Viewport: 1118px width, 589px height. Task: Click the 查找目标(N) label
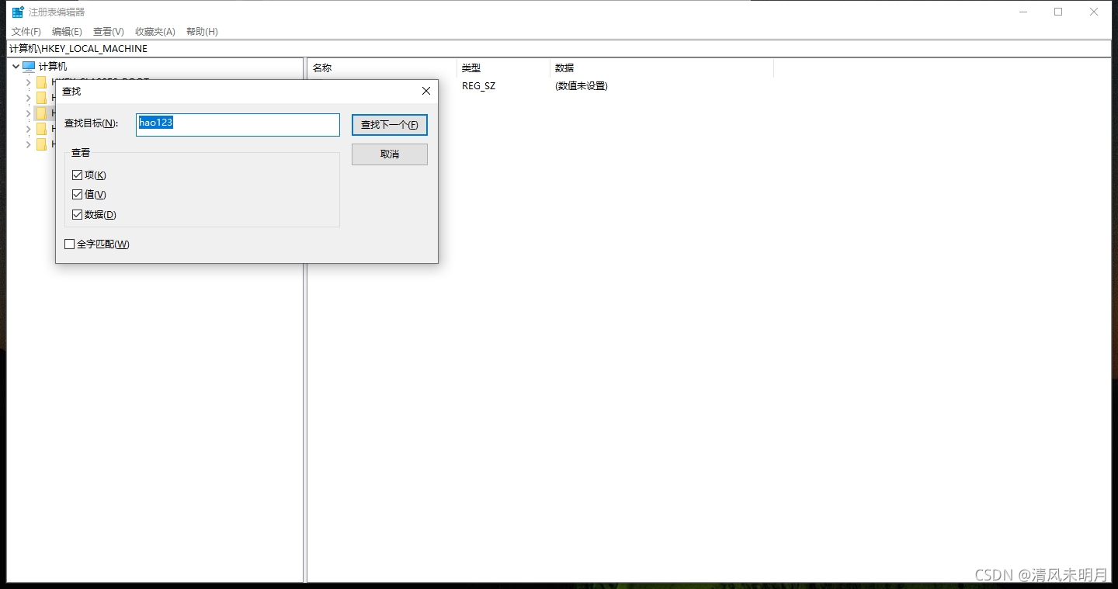[91, 123]
